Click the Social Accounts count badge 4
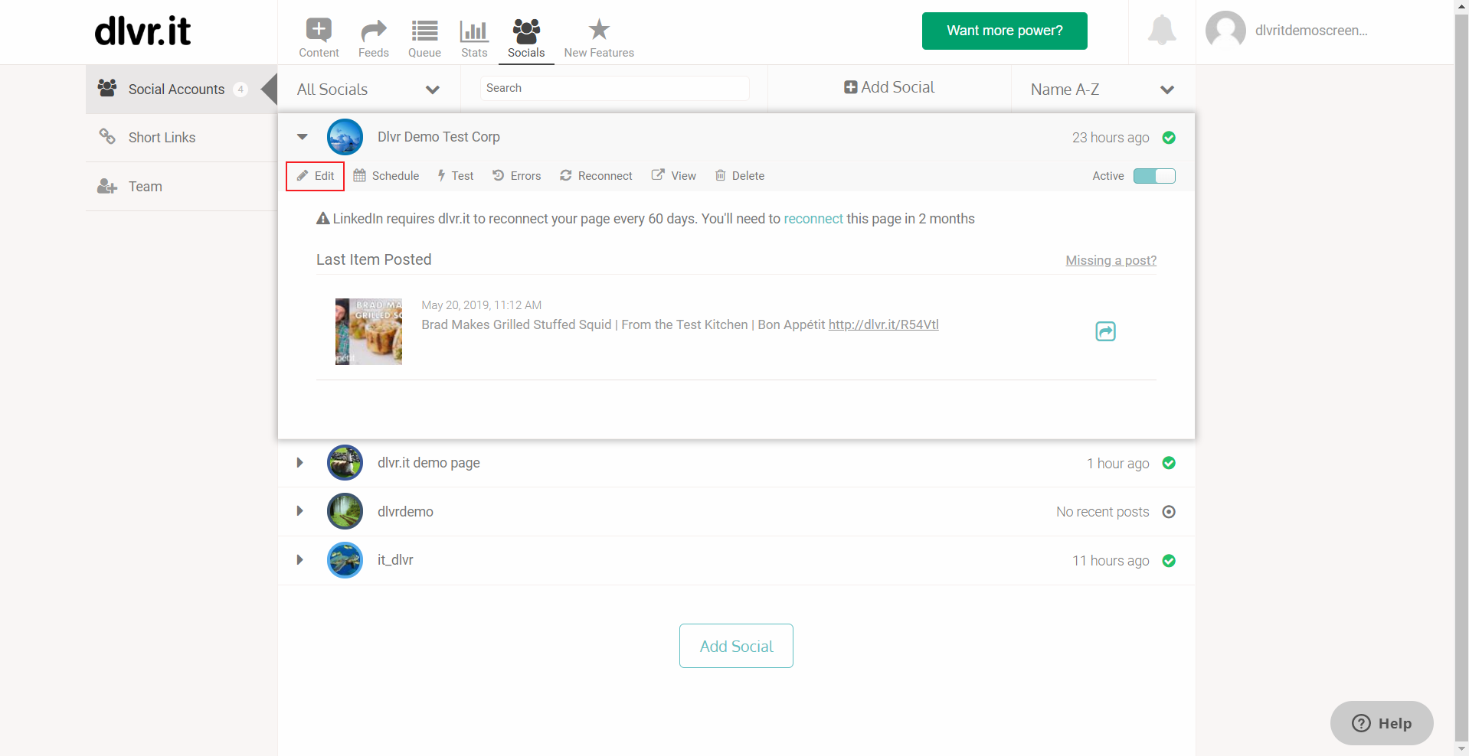This screenshot has height=756, width=1469. tap(240, 90)
